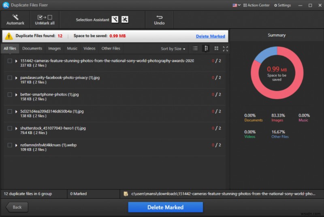Viewport: 324px width, 217px height.
Task: Click the 16.67% Other Files summary label
Action: [280, 134]
